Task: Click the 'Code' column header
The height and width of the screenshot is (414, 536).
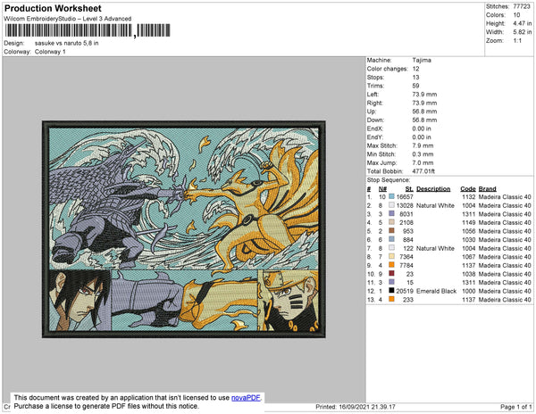Action: (x=467, y=189)
